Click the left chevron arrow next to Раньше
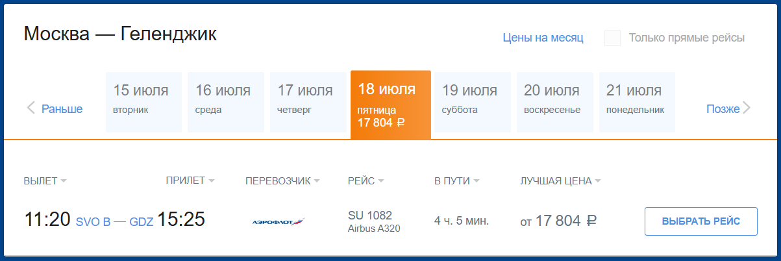The image size is (781, 261). 31,108
